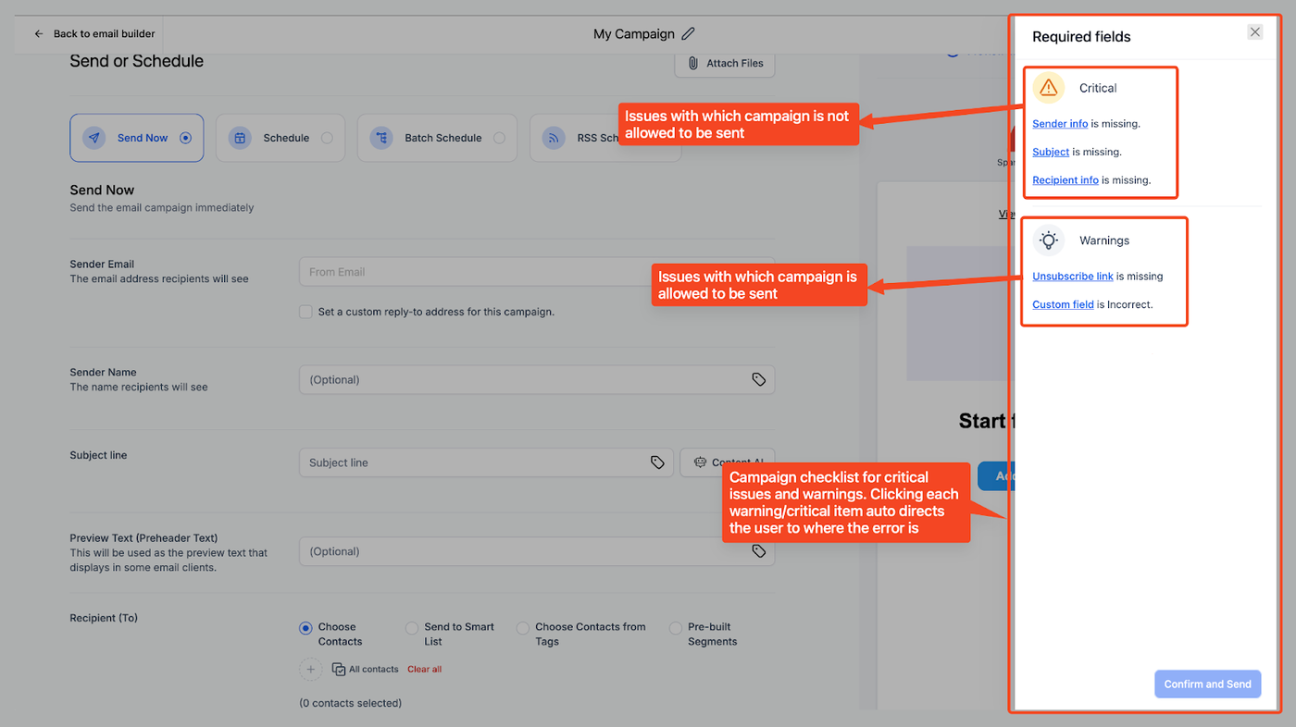Select Choose Contacts from Tags option
This screenshot has width=1296, height=727.
click(x=523, y=628)
